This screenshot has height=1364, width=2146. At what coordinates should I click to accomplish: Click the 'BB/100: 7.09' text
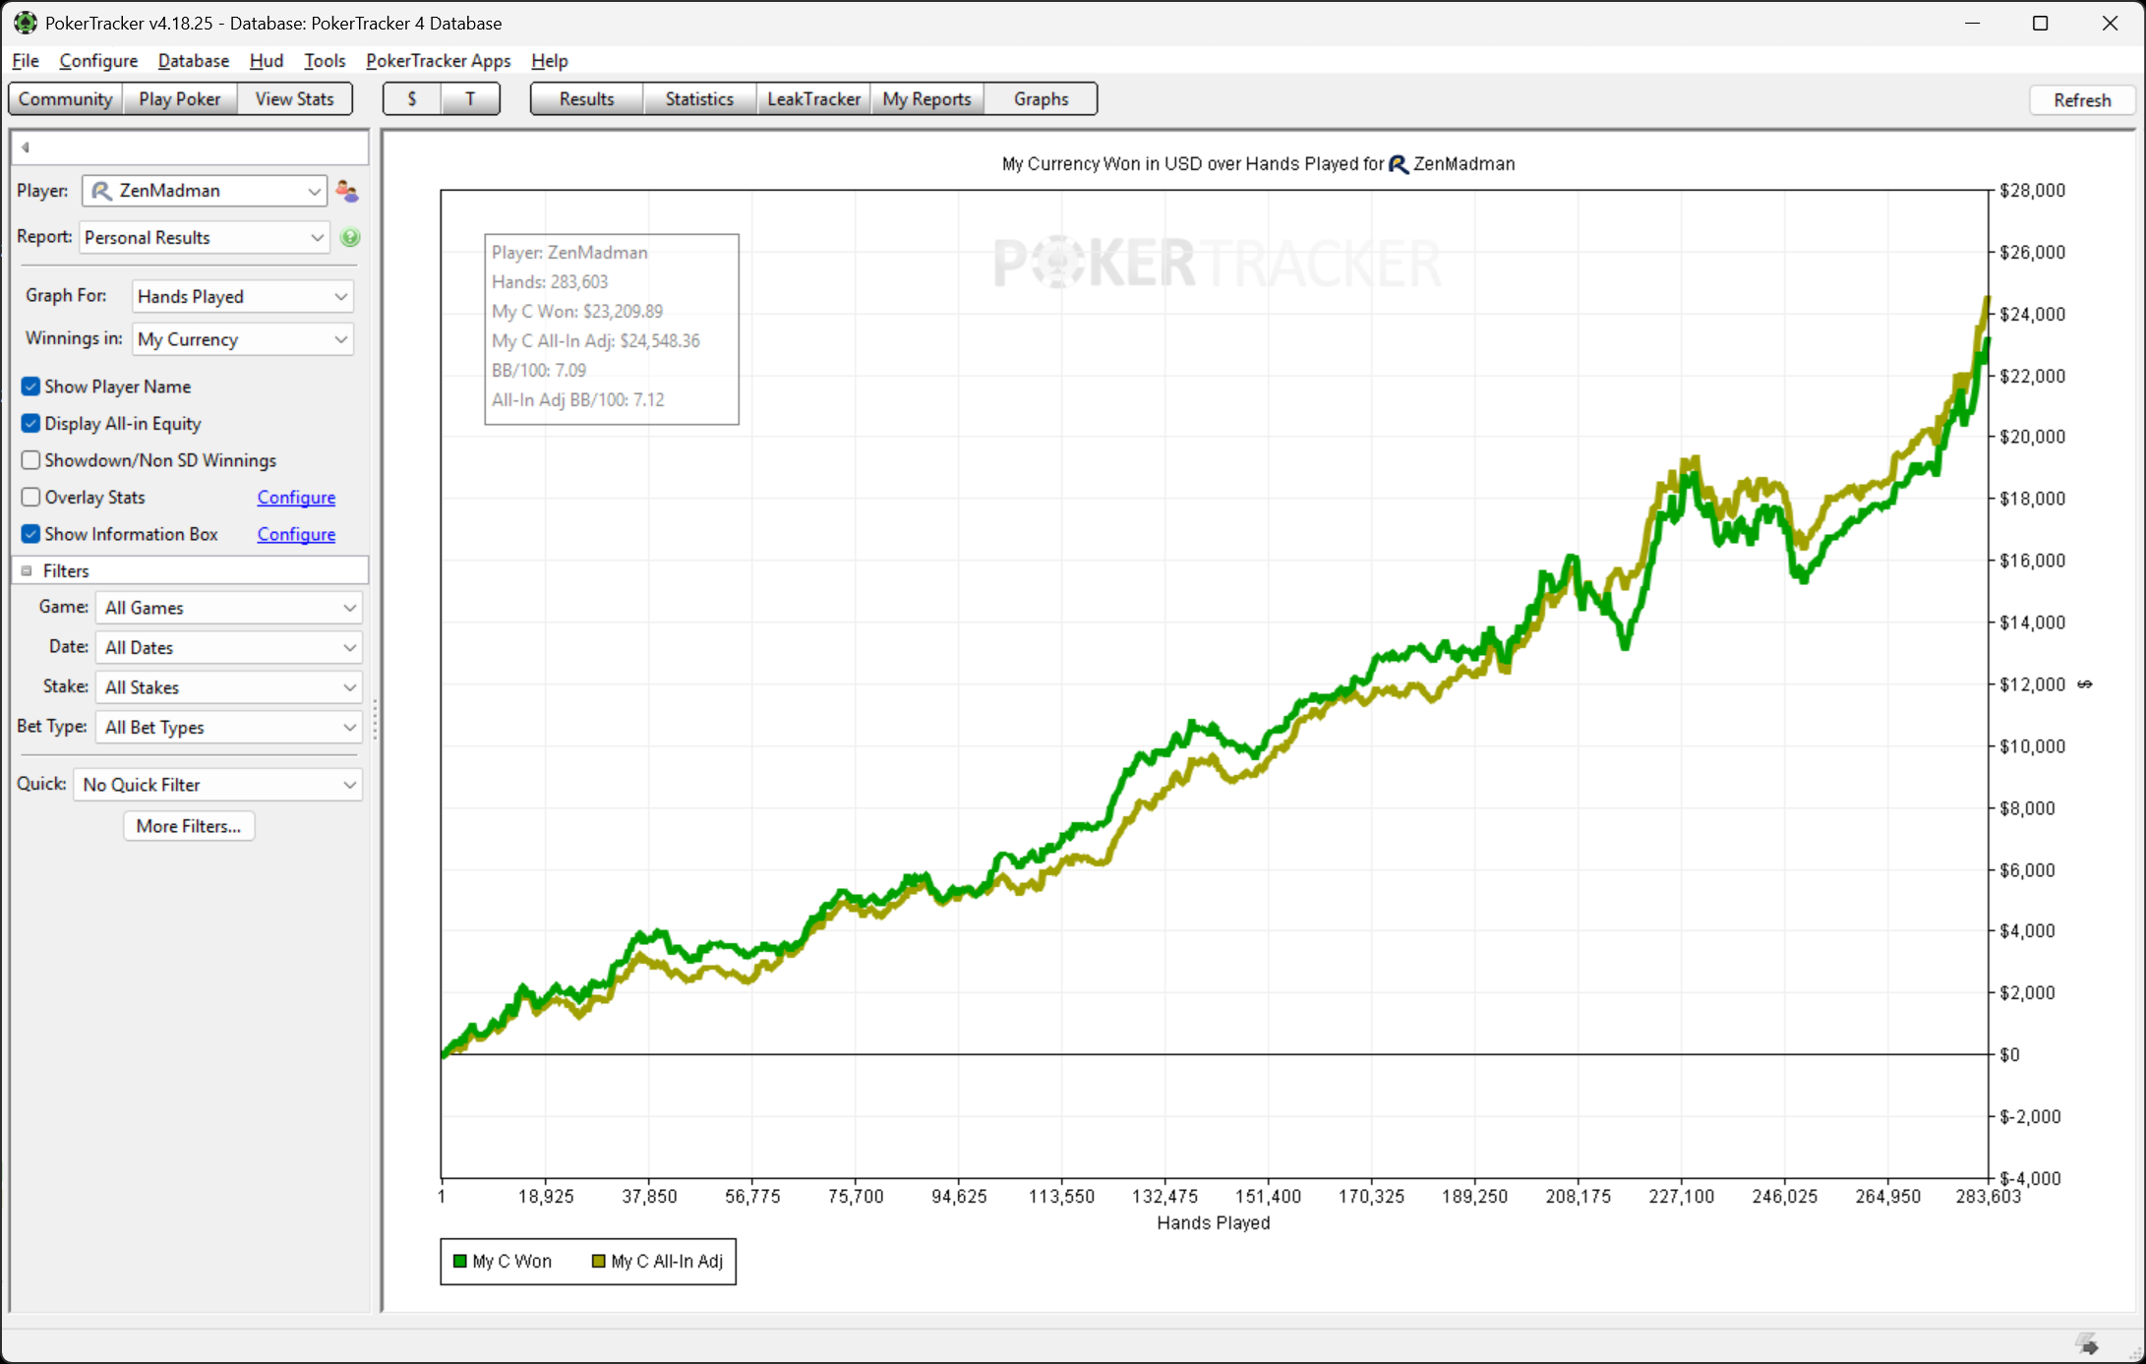tap(539, 371)
